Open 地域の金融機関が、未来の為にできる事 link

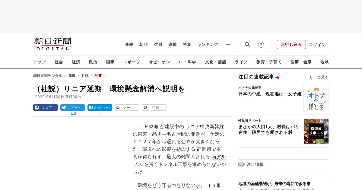pyautogui.click(x=275, y=184)
